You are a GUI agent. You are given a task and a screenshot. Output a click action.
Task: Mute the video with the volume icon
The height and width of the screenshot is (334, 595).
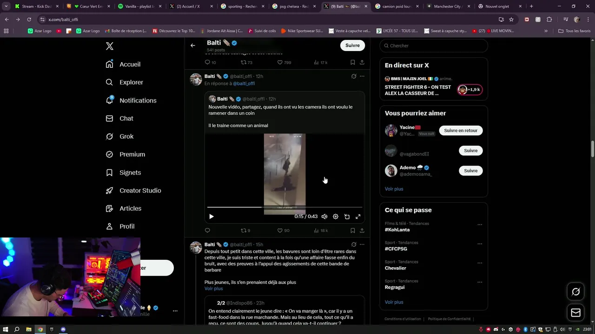click(x=324, y=217)
